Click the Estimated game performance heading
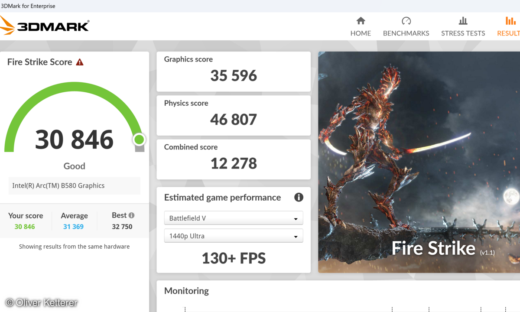520x312 pixels. click(222, 198)
